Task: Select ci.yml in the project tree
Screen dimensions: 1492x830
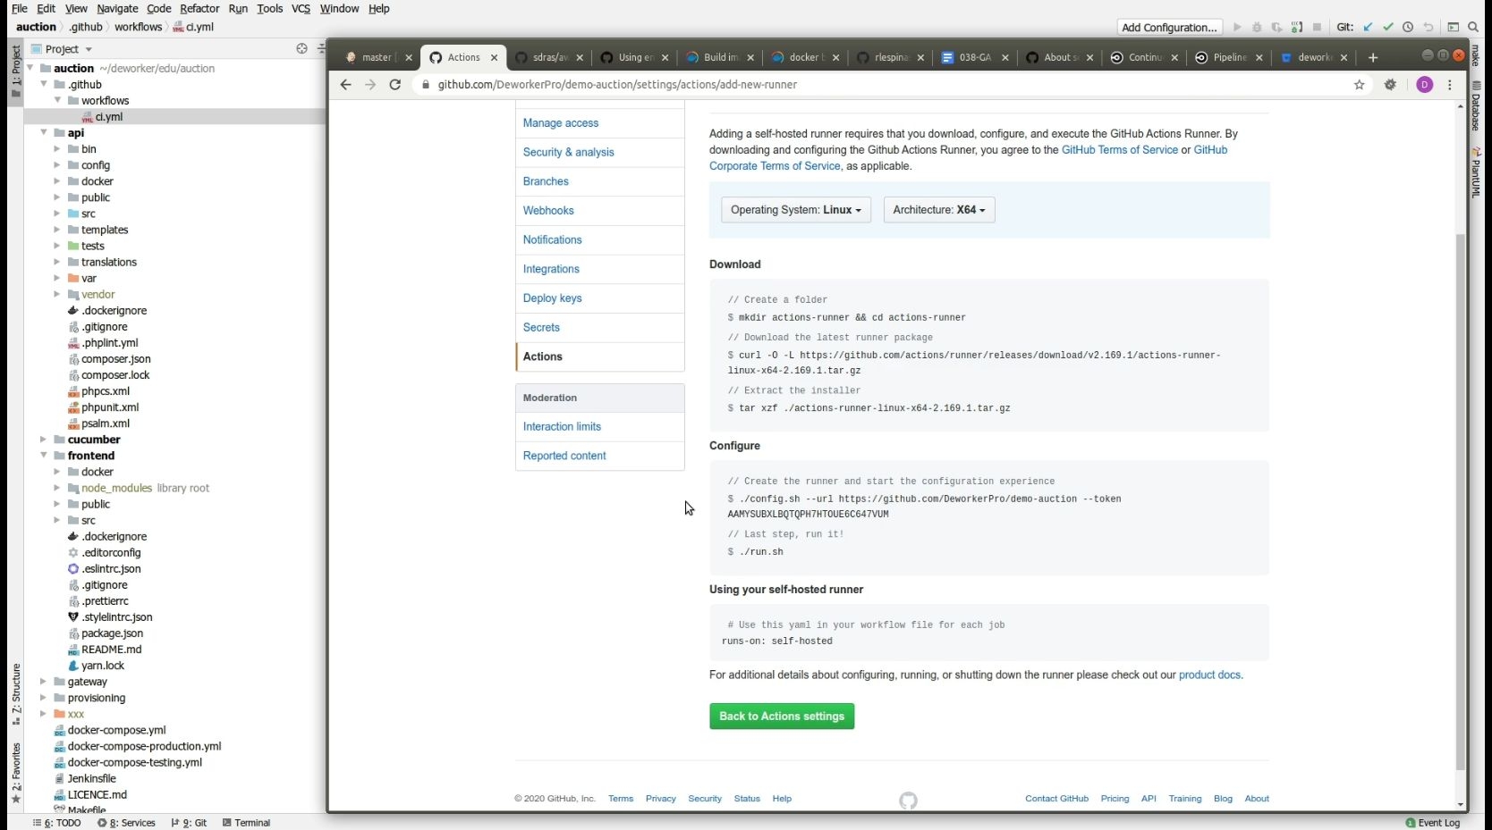Action: (x=109, y=117)
